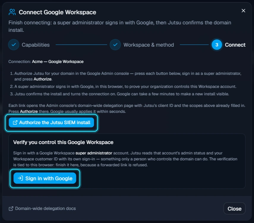
Task: Click the Capabilities step checkmark circle
Action: click(14, 45)
